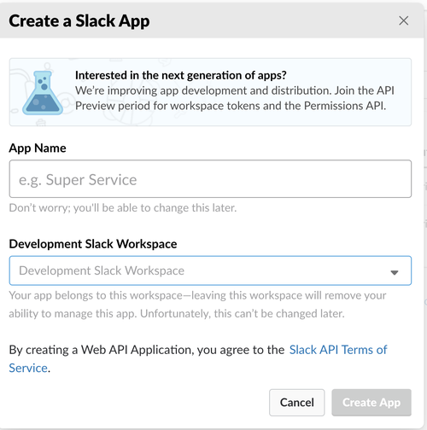The image size is (427, 430).
Task: Expand the workspace dropdown caret arrow
Action: pos(395,272)
